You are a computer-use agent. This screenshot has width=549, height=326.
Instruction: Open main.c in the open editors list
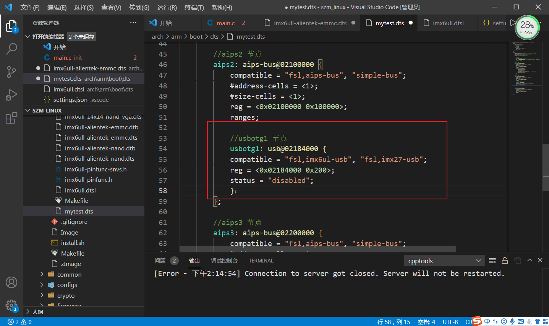(84, 57)
